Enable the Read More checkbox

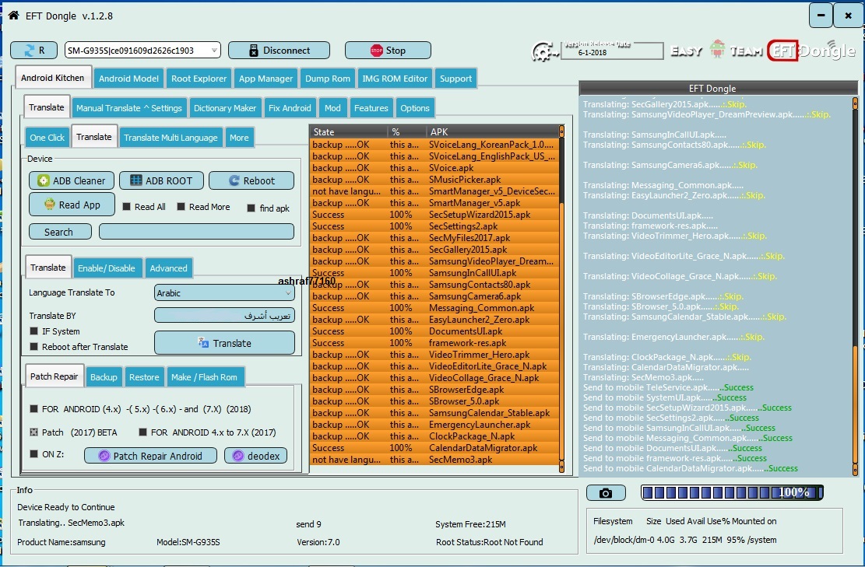pos(181,207)
